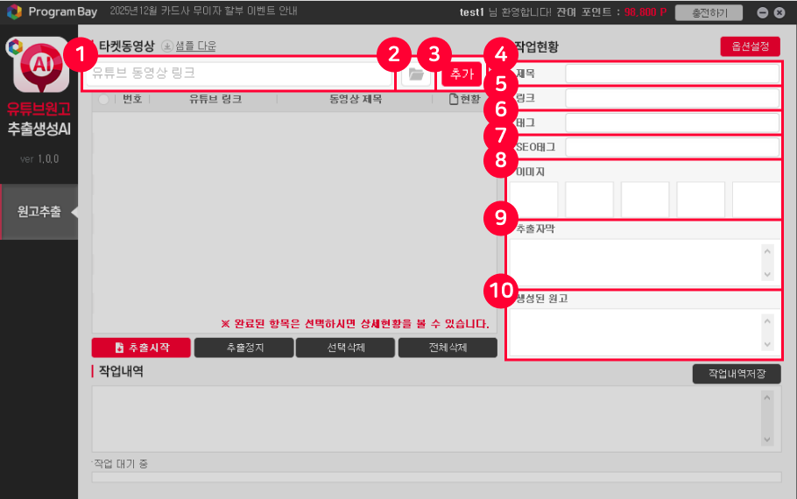Save work log with 작업내역저장 button

(x=736, y=374)
